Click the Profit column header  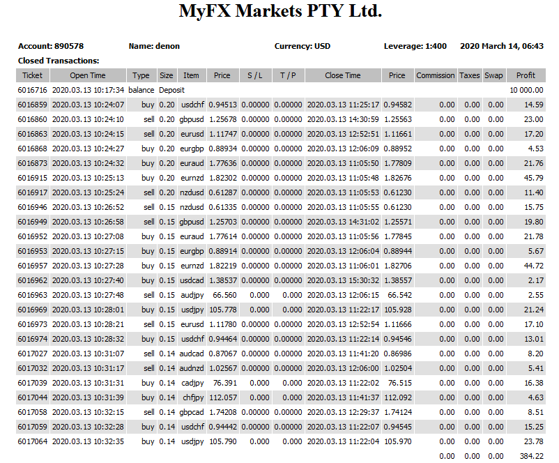[526, 75]
